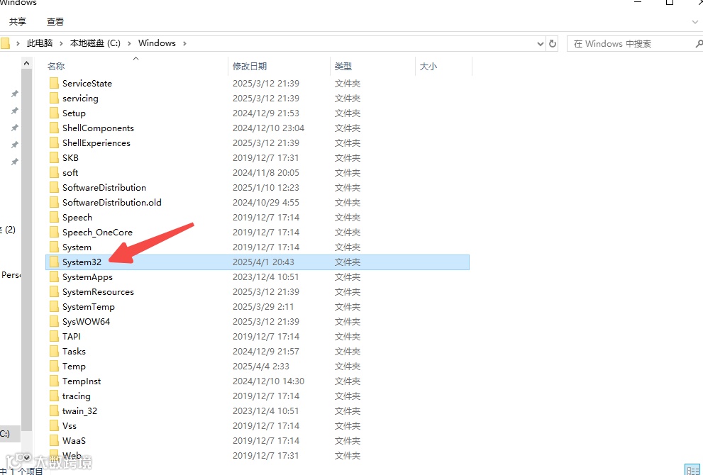This screenshot has width=703, height=475.
Task: Click the Tasks date 2024/12/9 21:57
Action: [266, 352]
